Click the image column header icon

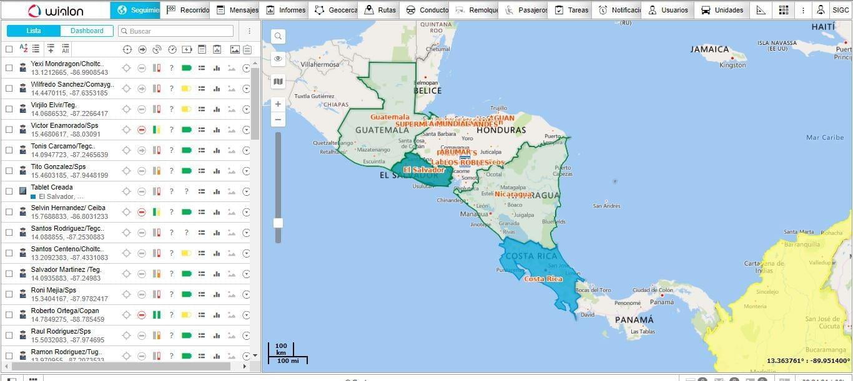[x=235, y=49]
